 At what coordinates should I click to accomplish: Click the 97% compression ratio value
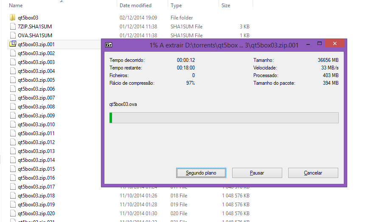click(x=191, y=83)
